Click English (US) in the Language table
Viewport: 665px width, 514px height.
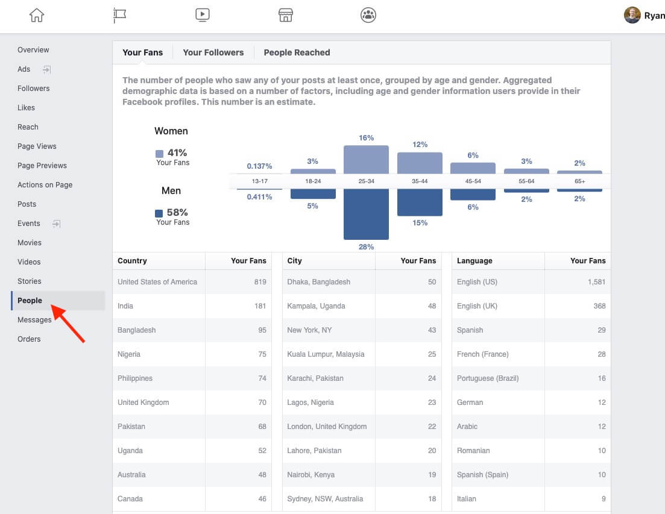click(476, 281)
